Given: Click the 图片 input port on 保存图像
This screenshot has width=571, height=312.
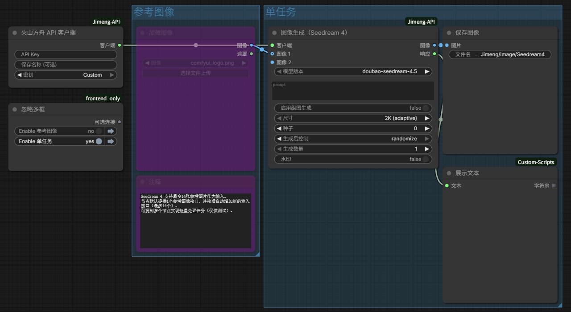Looking at the screenshot, I should pyautogui.click(x=447, y=45).
